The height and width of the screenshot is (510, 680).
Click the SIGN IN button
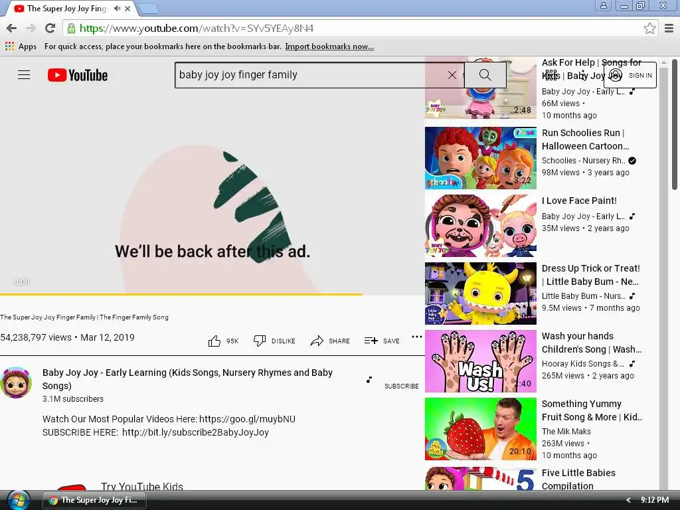point(630,75)
